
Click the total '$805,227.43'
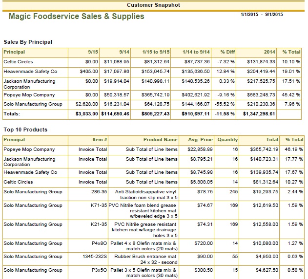[155, 114]
